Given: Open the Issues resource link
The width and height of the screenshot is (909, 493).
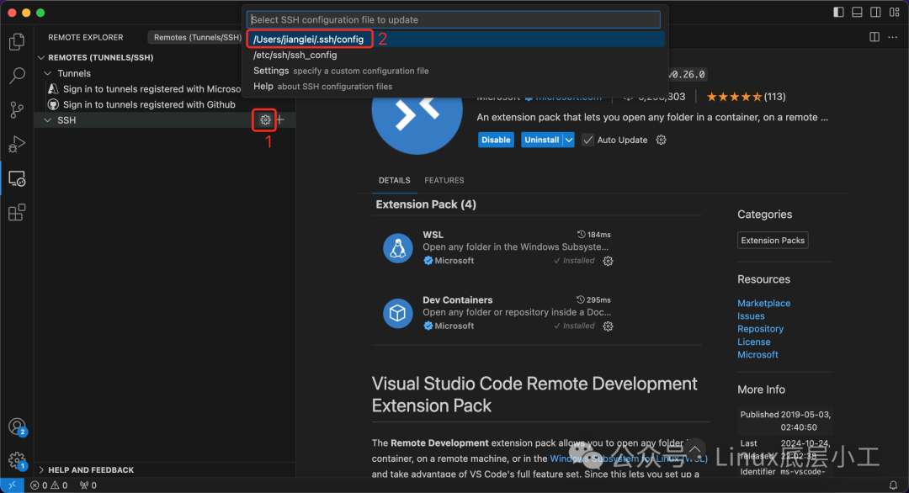Looking at the screenshot, I should pyautogui.click(x=751, y=316).
